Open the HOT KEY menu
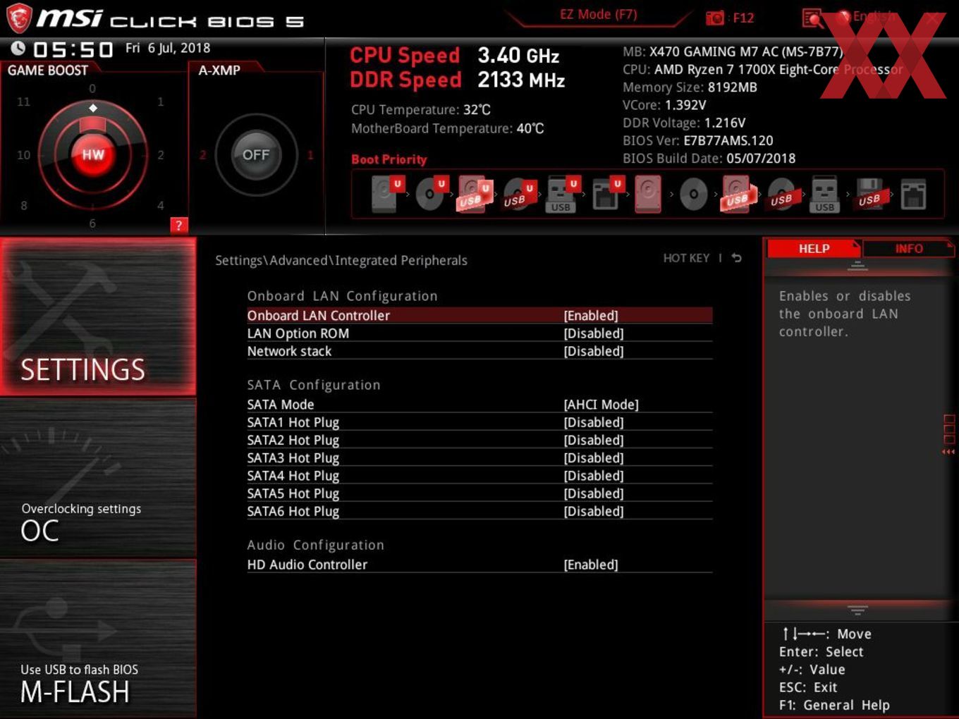The width and height of the screenshot is (959, 719). pos(686,258)
